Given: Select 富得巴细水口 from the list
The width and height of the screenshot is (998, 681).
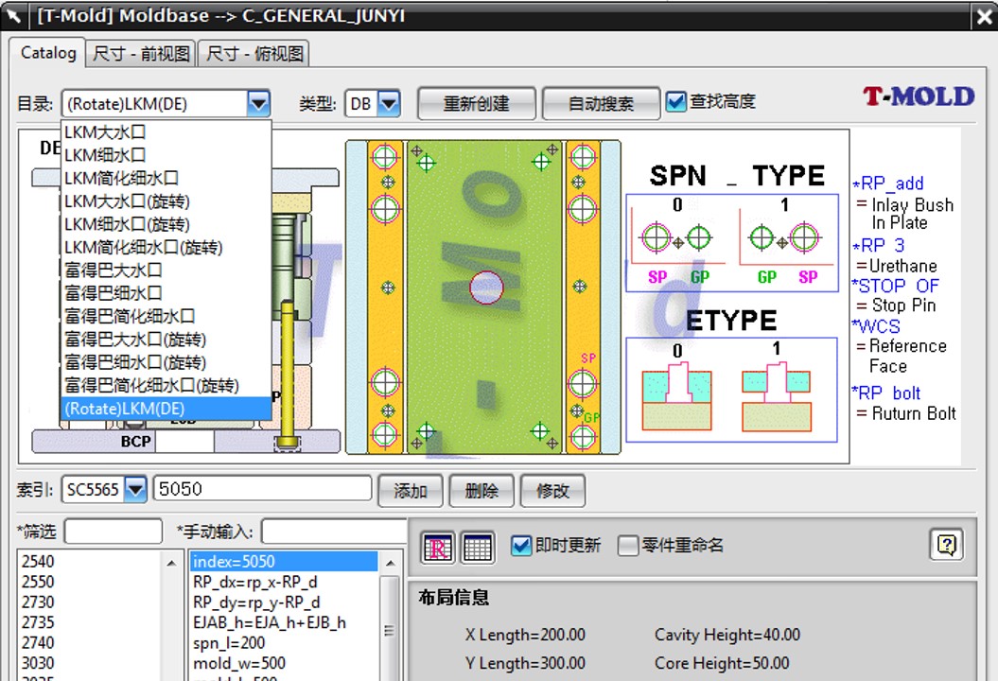Looking at the screenshot, I should 166,293.
